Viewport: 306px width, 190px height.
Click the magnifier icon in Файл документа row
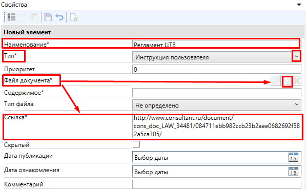[276, 81]
